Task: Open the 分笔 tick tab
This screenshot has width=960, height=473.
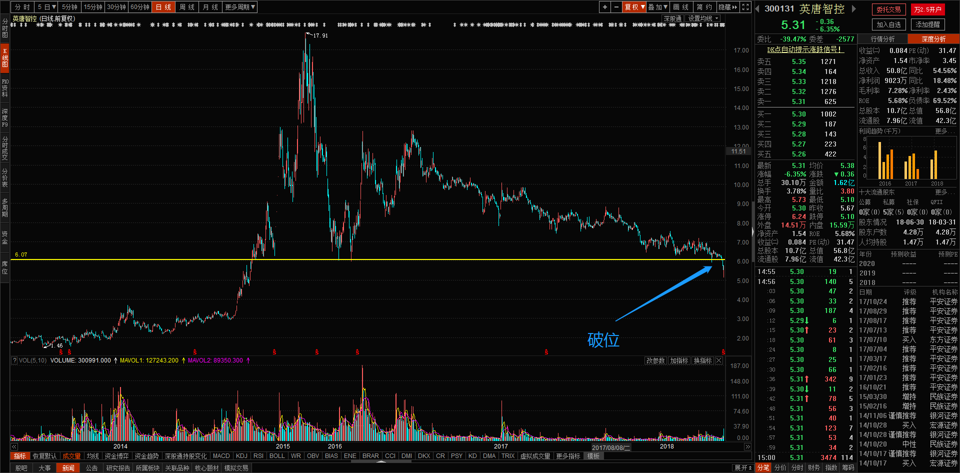Action: 763,467
